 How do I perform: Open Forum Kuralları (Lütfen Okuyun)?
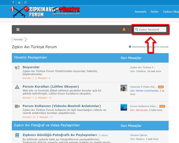point(51,87)
